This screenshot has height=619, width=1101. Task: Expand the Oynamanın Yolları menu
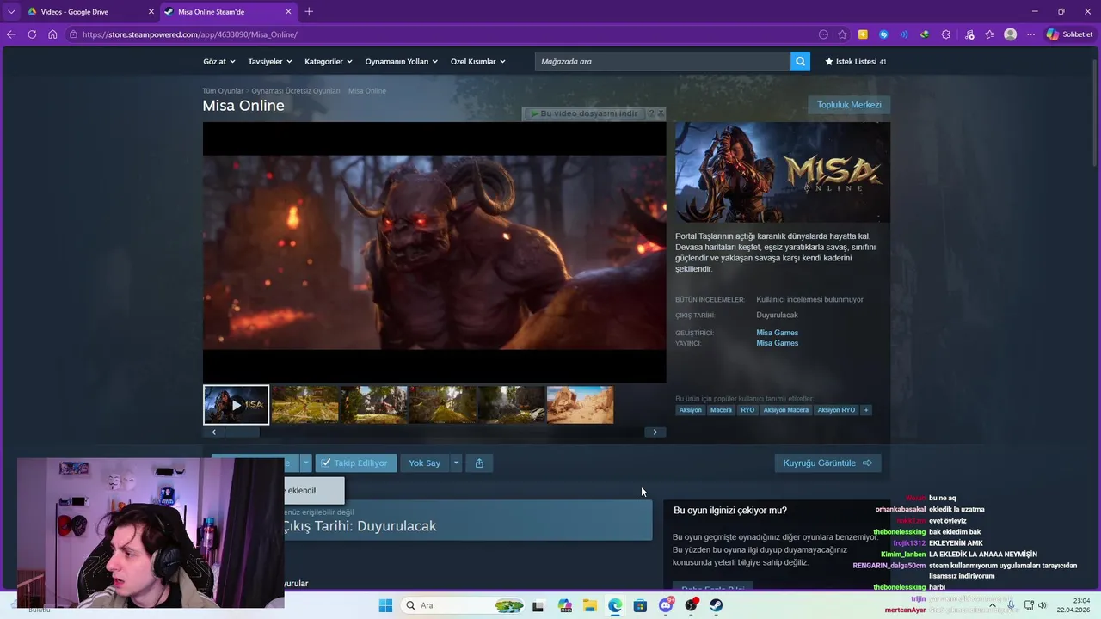point(401,62)
